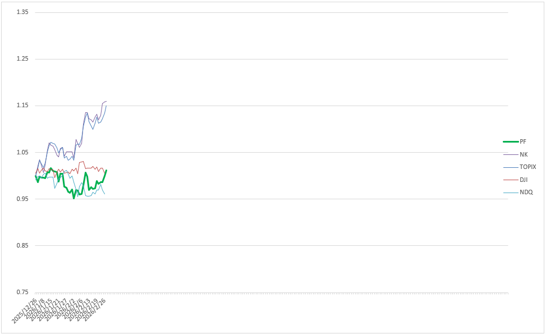This screenshot has height=334, width=546.
Task: Select the 0.85 vertical axis label
Action: tap(22, 245)
